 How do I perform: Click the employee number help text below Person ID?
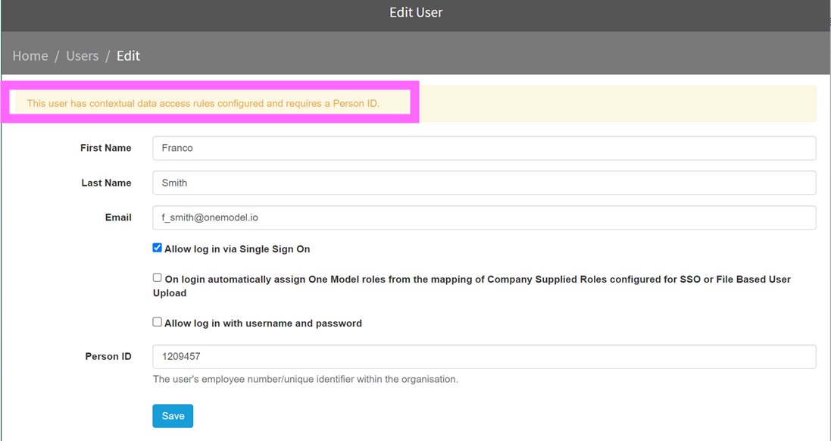305,380
